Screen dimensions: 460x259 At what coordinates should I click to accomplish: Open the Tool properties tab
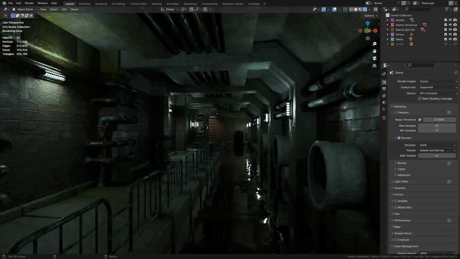384,73
